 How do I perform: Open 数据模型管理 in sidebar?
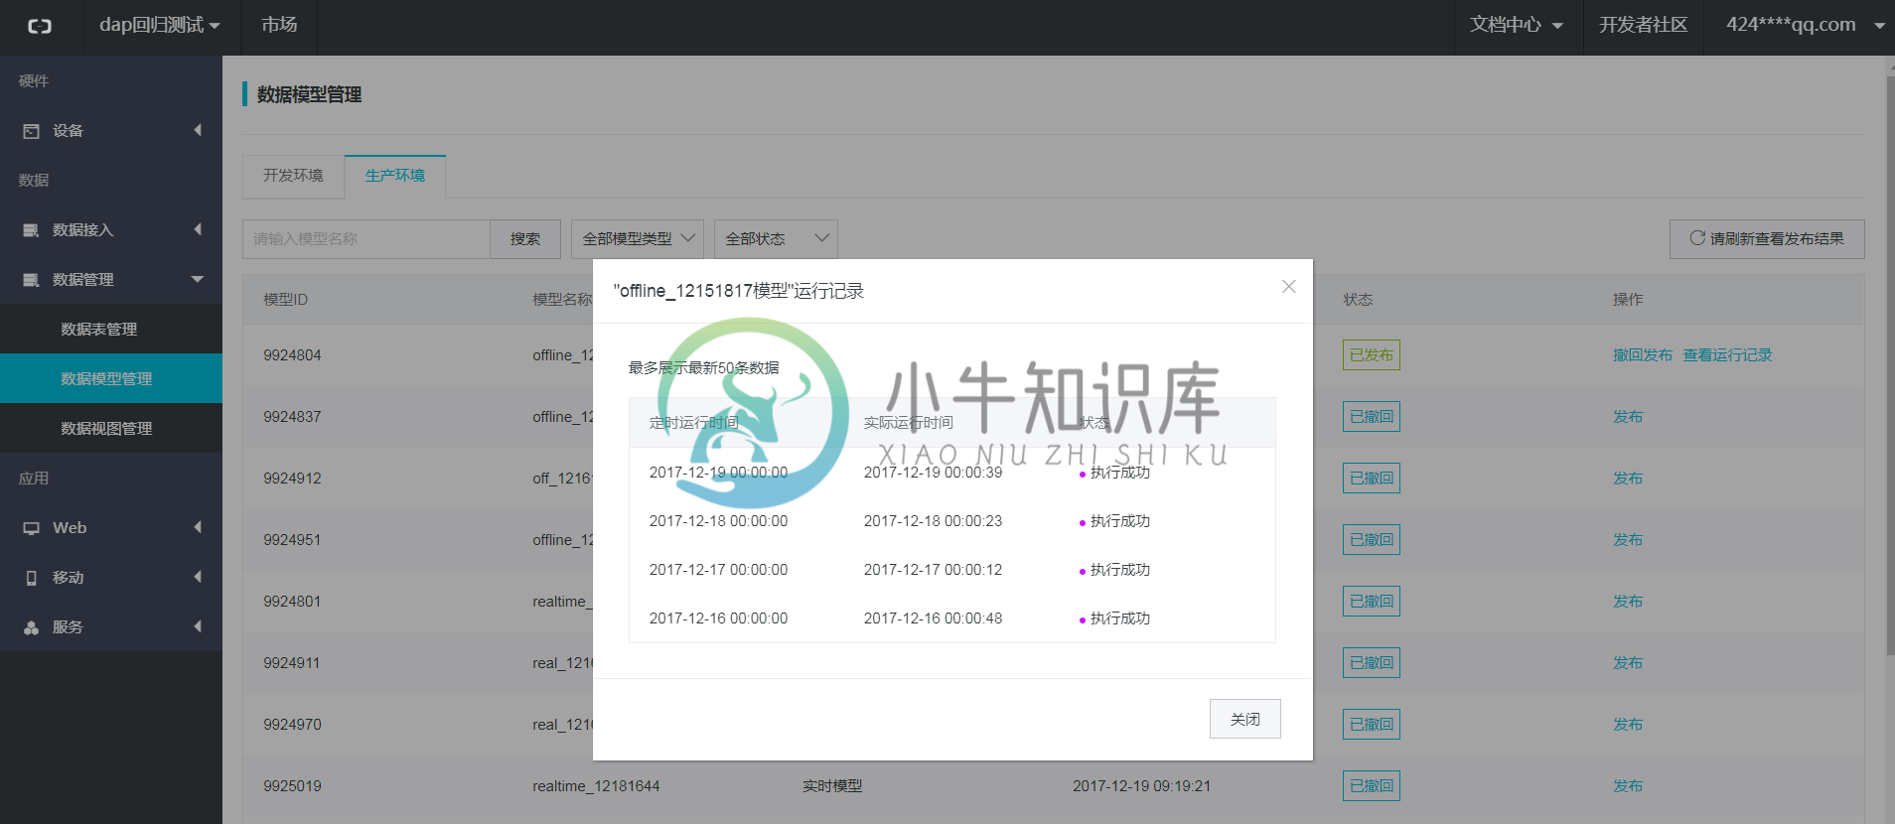111,378
